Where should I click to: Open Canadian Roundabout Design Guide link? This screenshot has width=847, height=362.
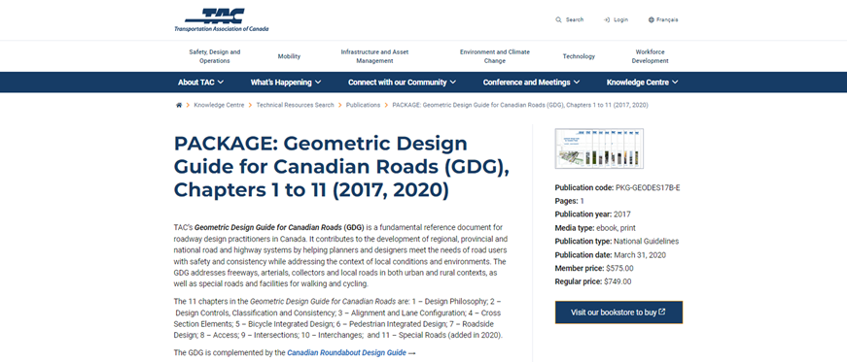click(x=346, y=353)
